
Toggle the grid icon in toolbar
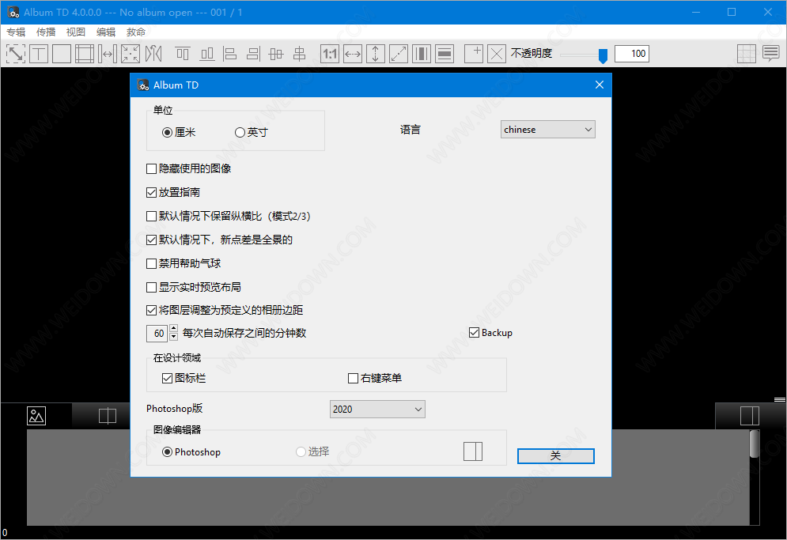[x=747, y=54]
